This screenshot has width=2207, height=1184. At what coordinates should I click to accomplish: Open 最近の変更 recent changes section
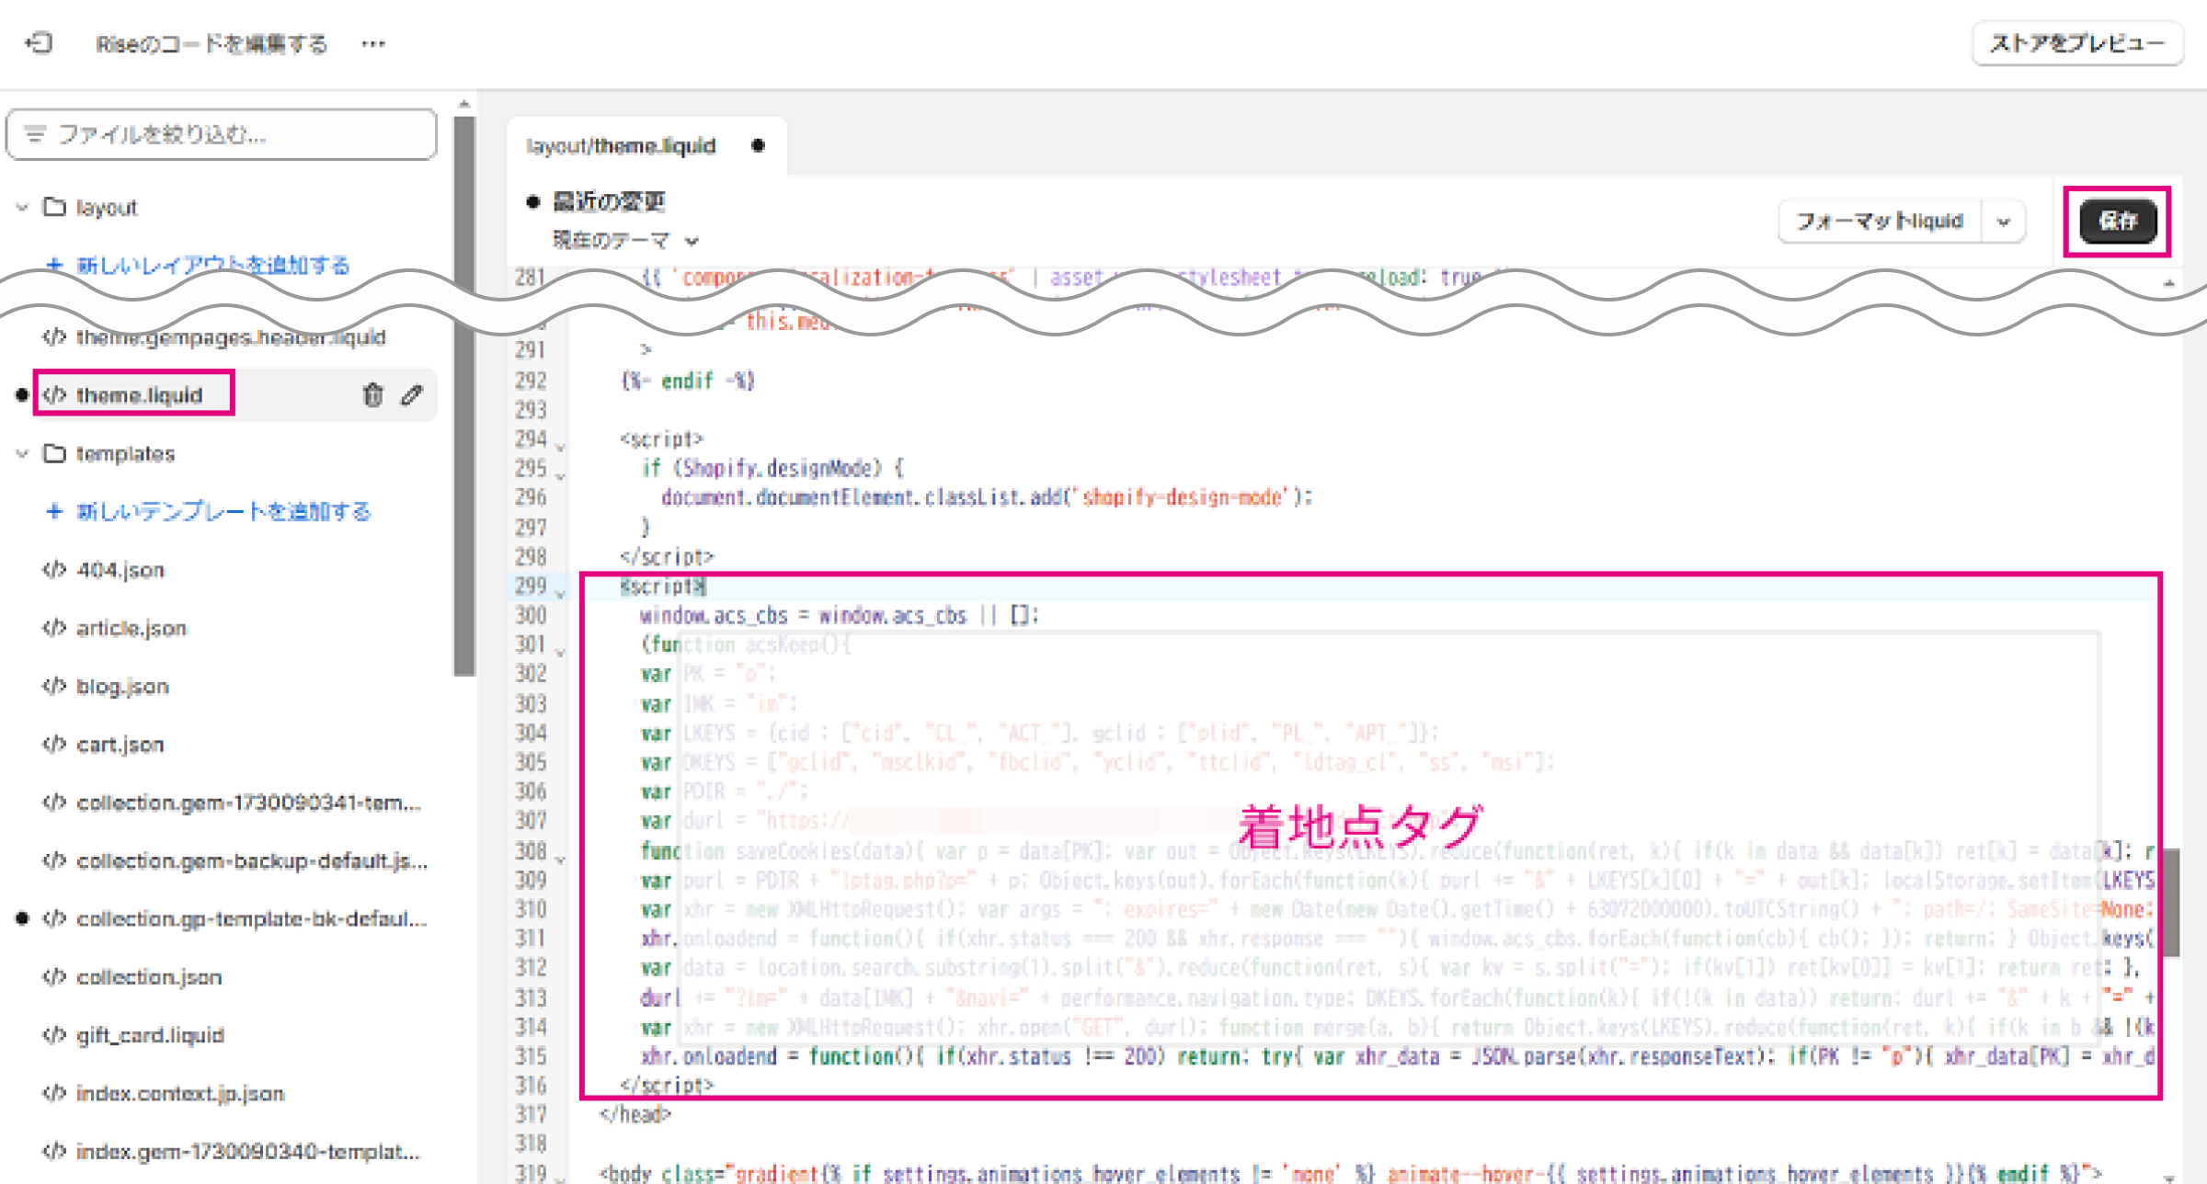609,201
